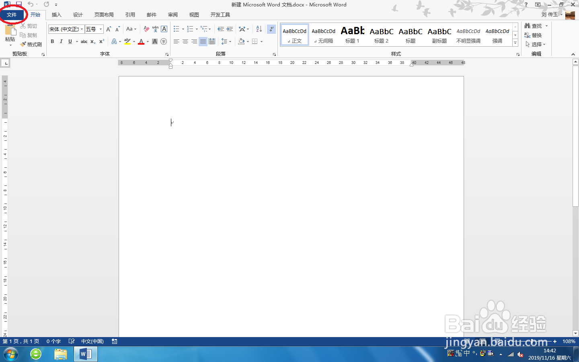Toggle show paragraph marks
This screenshot has width=579, height=362.
pos(271,29)
